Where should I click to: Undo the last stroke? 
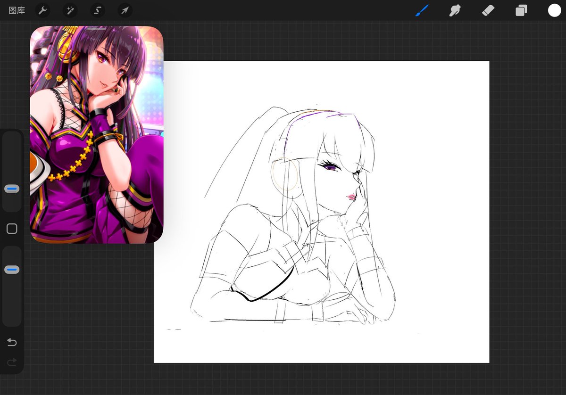(12, 342)
